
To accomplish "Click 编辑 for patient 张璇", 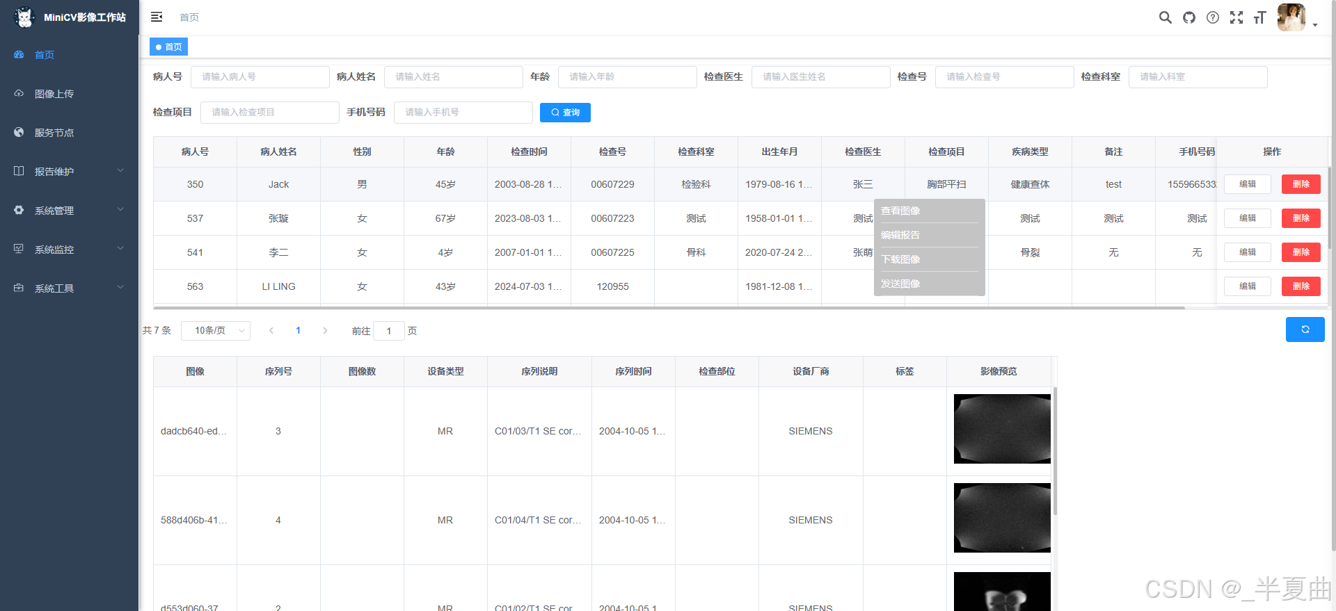I will click(1248, 218).
